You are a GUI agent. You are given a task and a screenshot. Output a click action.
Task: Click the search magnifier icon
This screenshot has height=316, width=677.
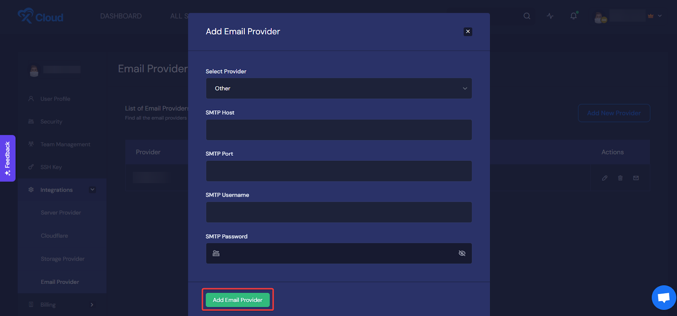527,16
